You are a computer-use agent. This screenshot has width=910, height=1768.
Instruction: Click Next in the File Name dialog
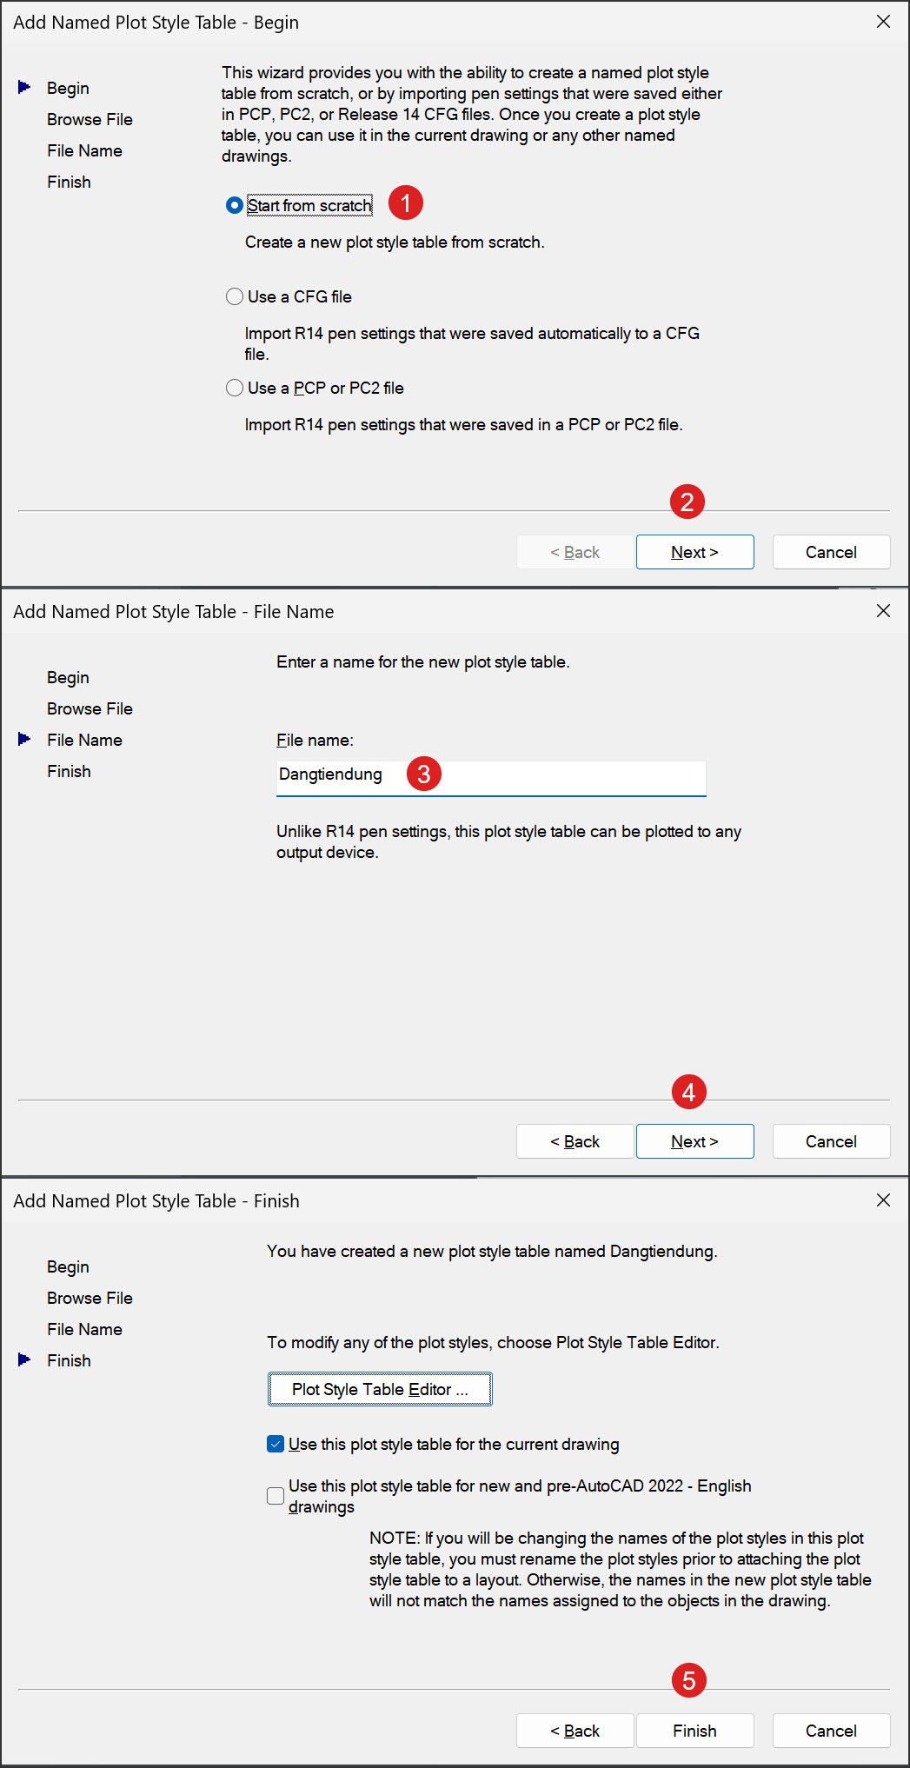(694, 1141)
